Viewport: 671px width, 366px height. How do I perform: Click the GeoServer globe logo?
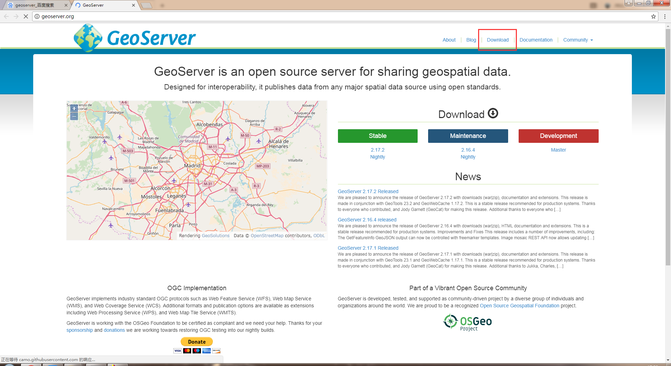coord(88,38)
